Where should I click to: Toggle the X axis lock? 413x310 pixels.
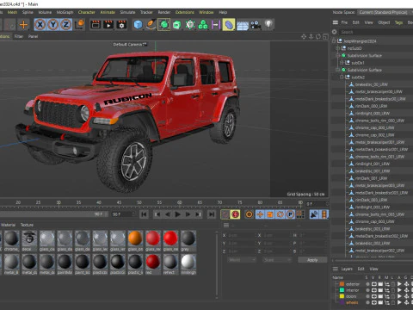tap(40, 25)
